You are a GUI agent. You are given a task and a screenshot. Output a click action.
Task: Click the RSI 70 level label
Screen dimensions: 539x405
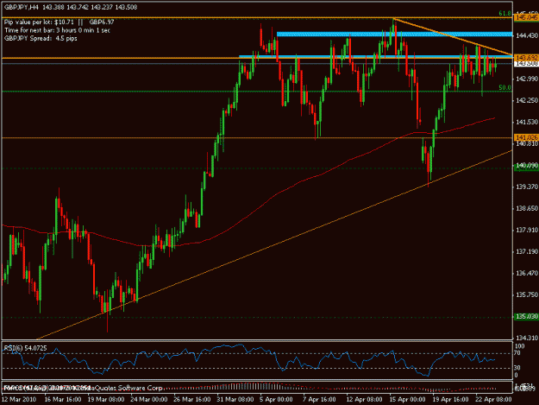517,353
